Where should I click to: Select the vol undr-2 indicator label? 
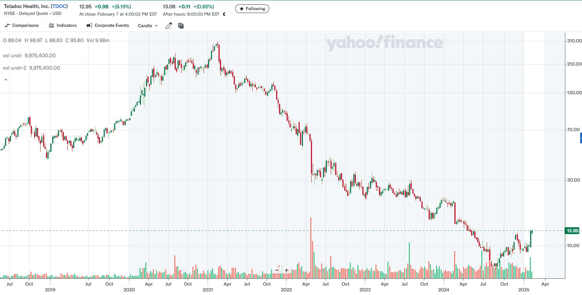tap(14, 68)
